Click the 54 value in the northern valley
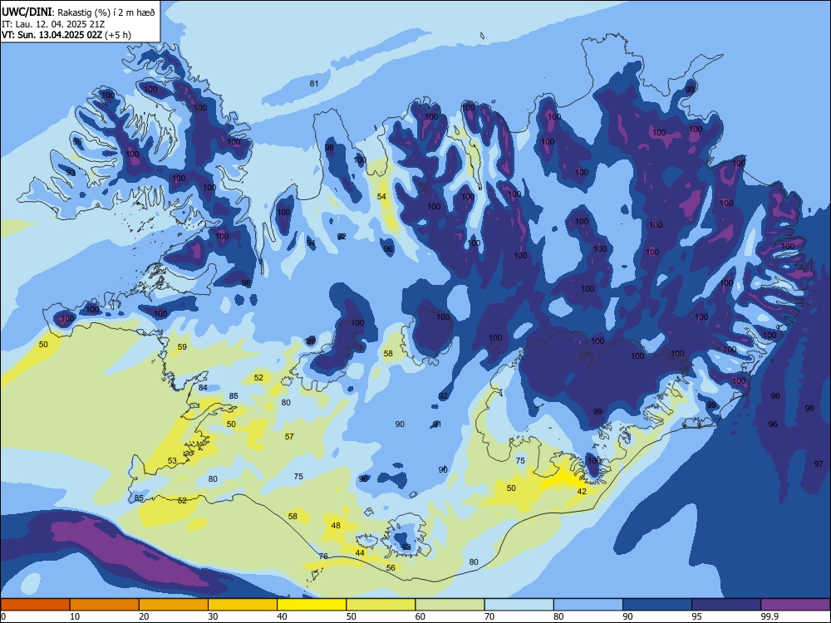 tap(381, 197)
